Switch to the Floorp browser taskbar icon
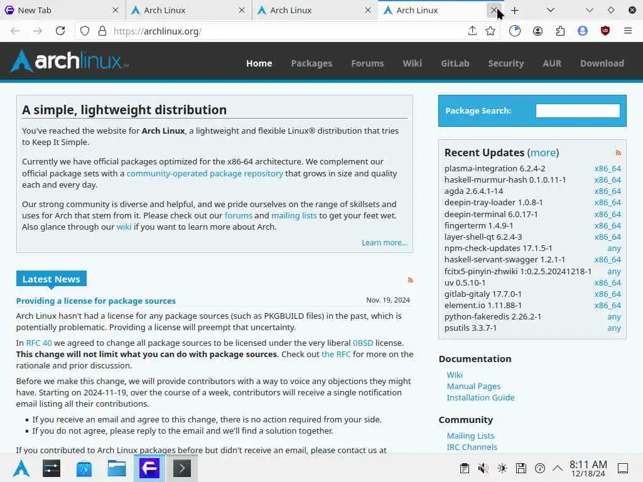This screenshot has width=643, height=482. [x=149, y=468]
